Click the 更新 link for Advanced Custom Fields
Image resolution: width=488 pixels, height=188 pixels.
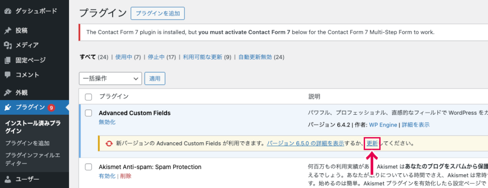click(x=372, y=144)
